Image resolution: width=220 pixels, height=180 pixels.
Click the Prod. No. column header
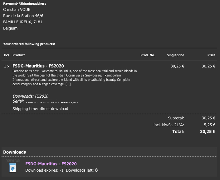[148, 55]
